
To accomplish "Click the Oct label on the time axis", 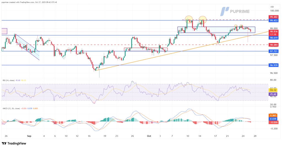I will click(x=149, y=136).
